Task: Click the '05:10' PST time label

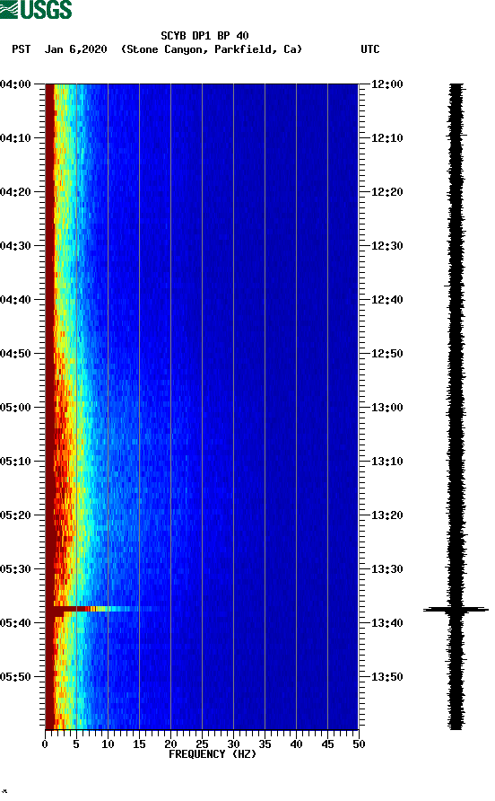Action: click(x=16, y=462)
